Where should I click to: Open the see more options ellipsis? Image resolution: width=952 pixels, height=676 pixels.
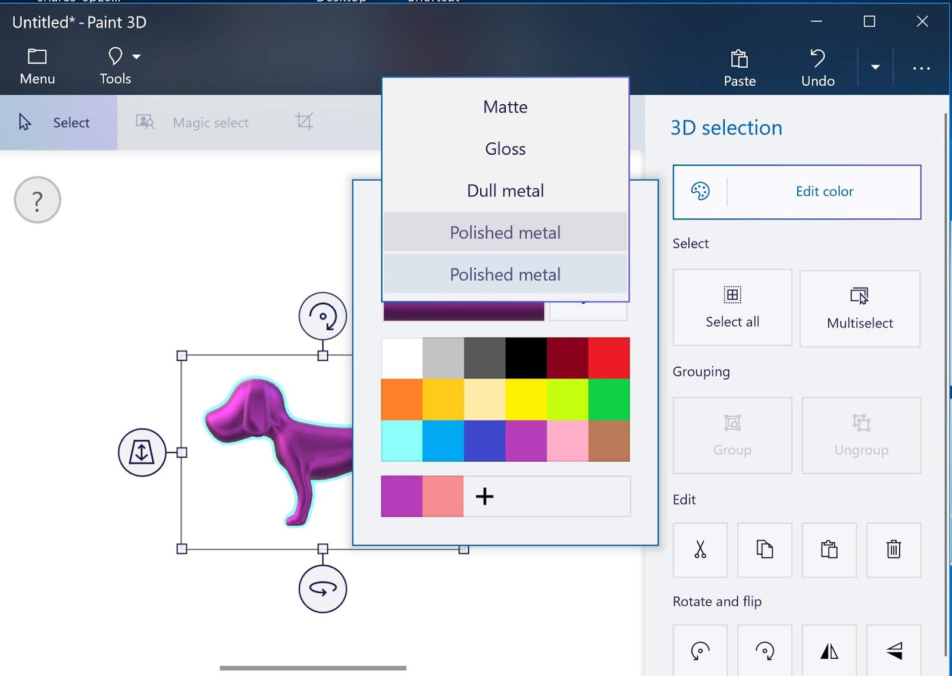tap(921, 67)
